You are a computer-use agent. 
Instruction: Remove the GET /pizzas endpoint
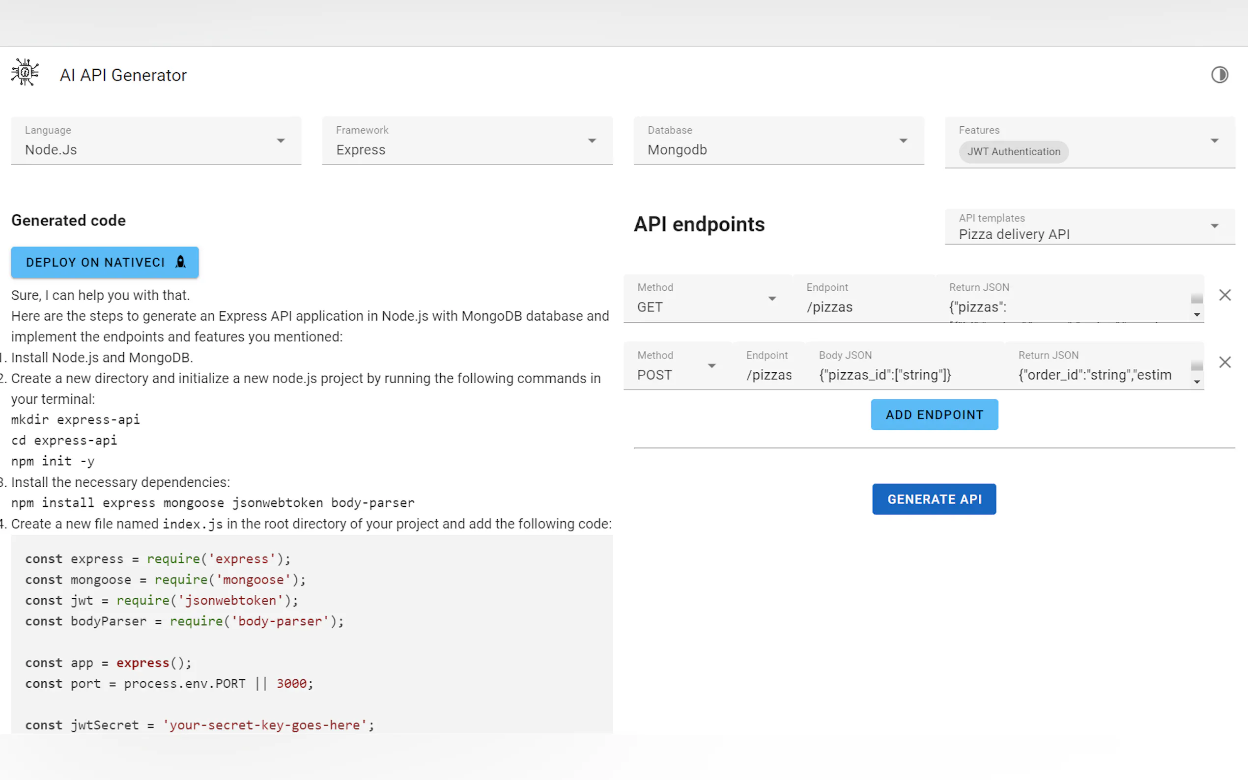tap(1225, 295)
